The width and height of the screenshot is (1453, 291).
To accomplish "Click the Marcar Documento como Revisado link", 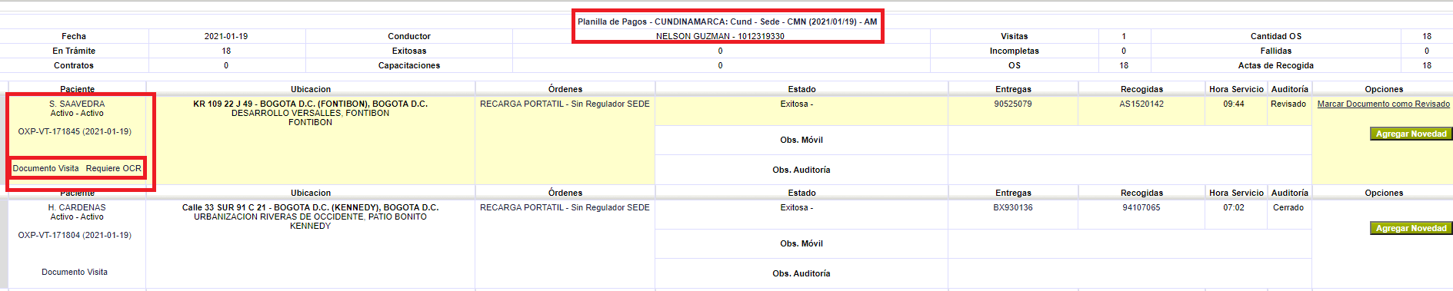I will (x=1383, y=104).
